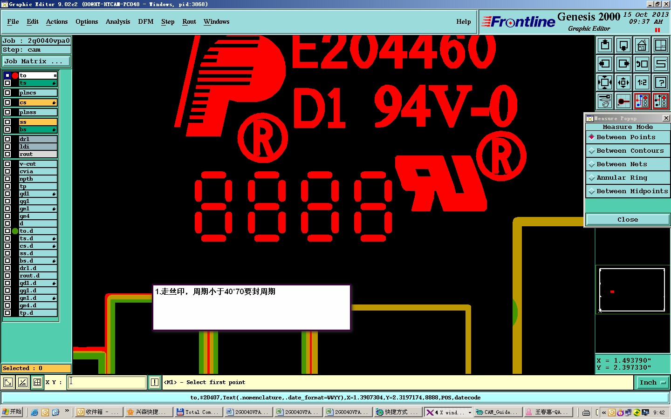Click the previous view undo-zoom icon
The height and width of the screenshot is (419, 671).
[x=642, y=64]
